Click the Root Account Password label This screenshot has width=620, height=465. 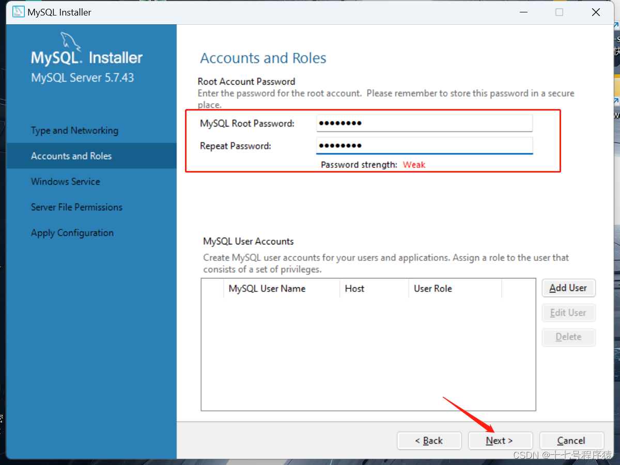pos(246,82)
